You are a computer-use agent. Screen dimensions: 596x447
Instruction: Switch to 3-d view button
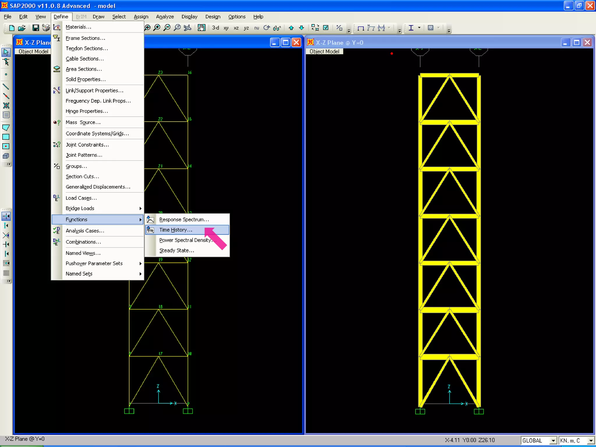click(x=215, y=28)
